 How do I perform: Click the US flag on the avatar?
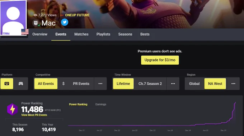click(x=25, y=32)
